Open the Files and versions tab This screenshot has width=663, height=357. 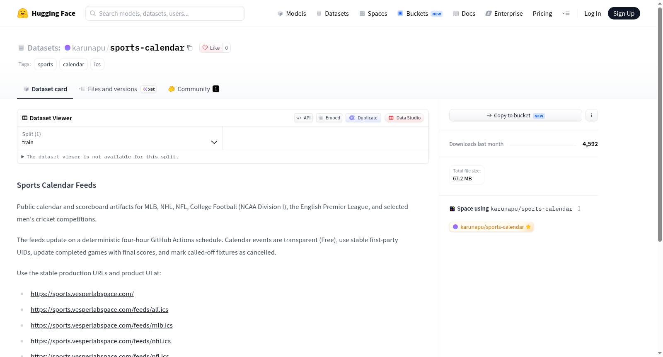[x=118, y=89]
